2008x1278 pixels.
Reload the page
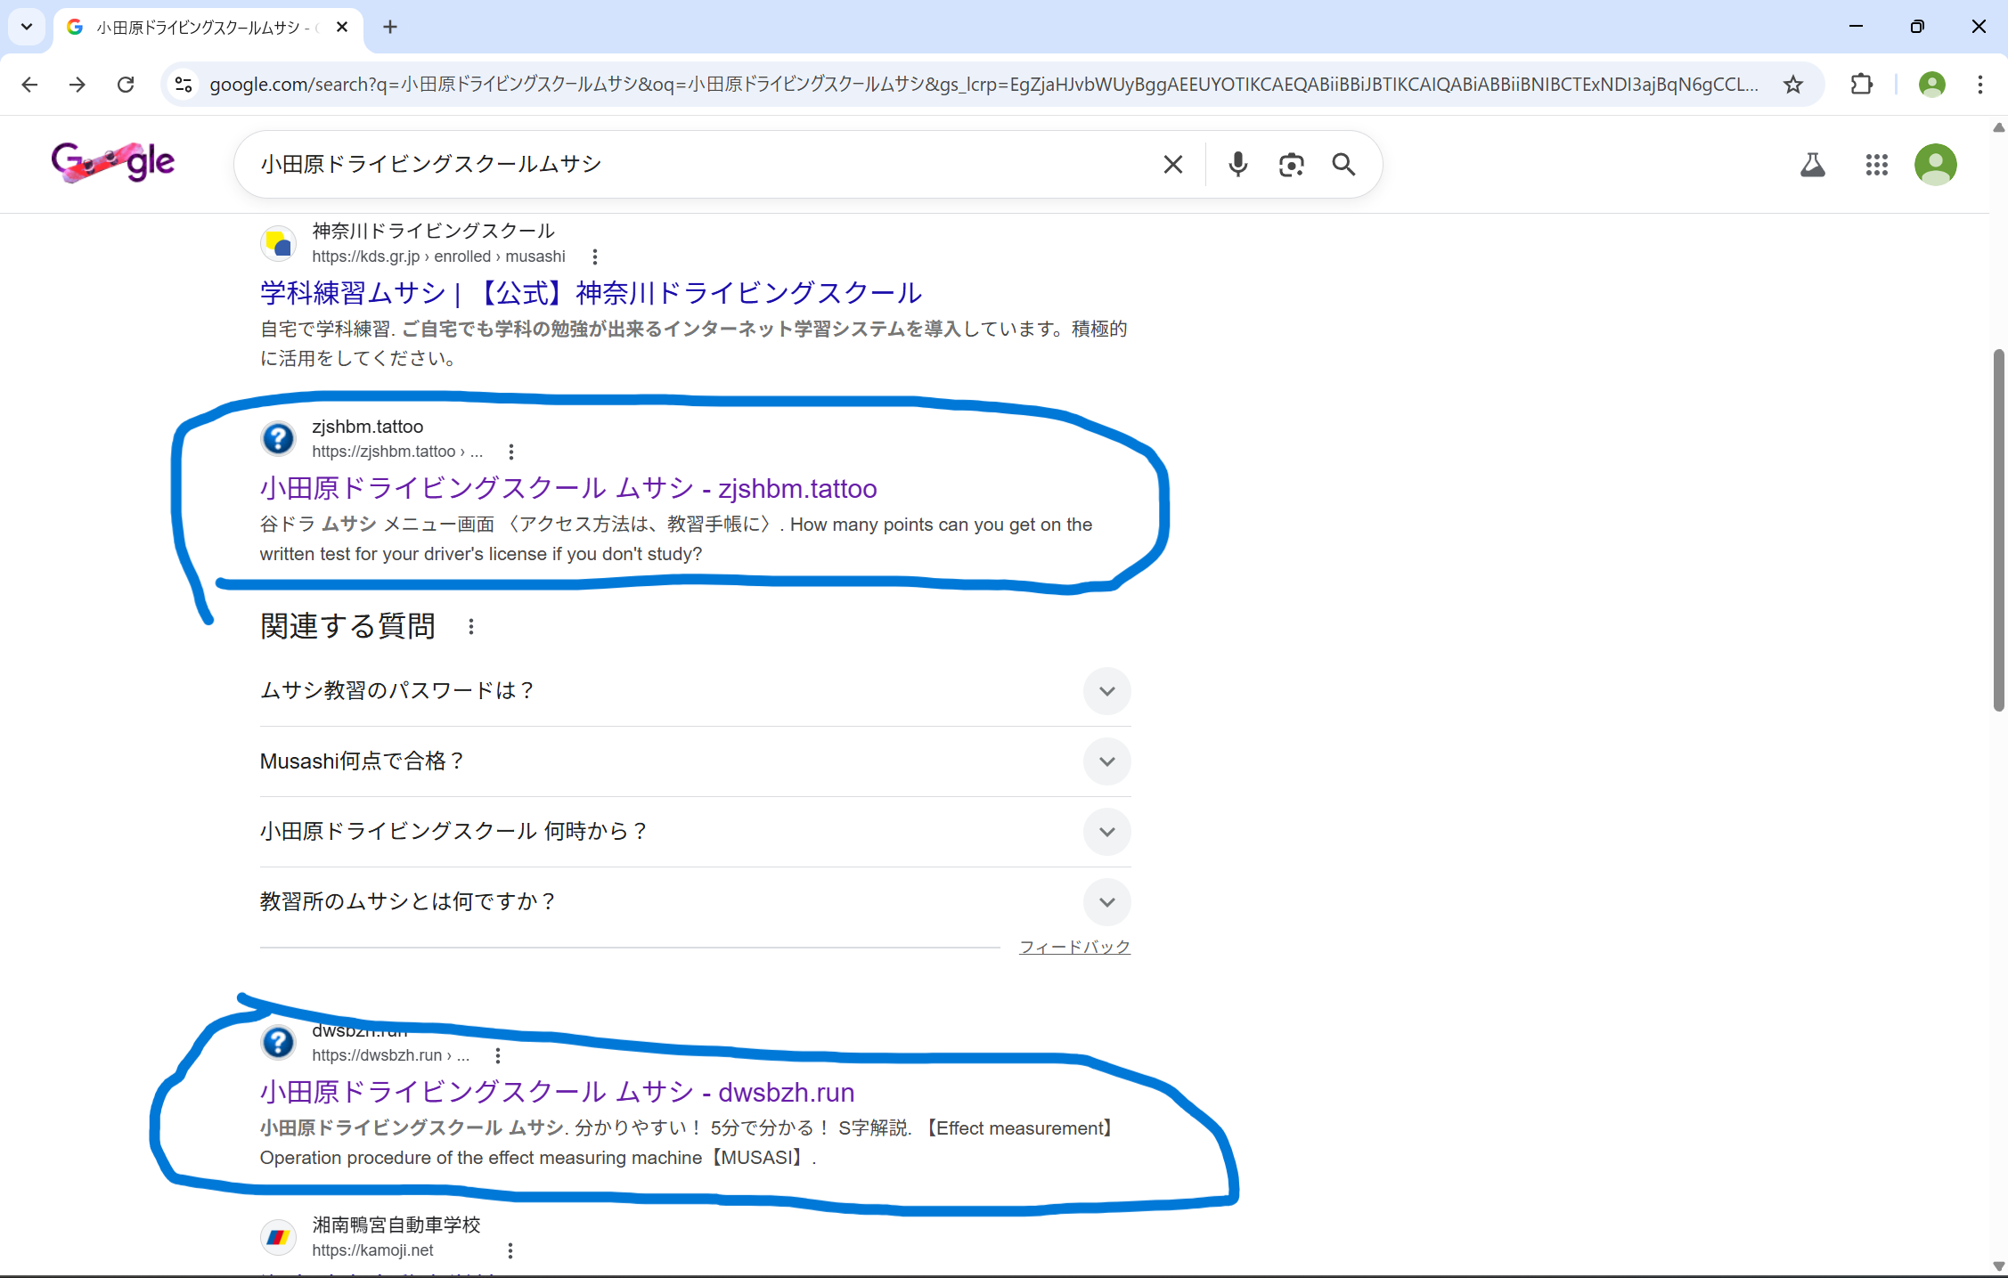(126, 84)
